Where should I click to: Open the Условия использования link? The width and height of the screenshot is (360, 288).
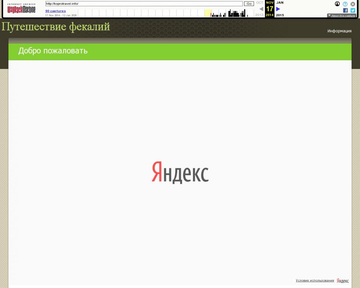coord(315,280)
